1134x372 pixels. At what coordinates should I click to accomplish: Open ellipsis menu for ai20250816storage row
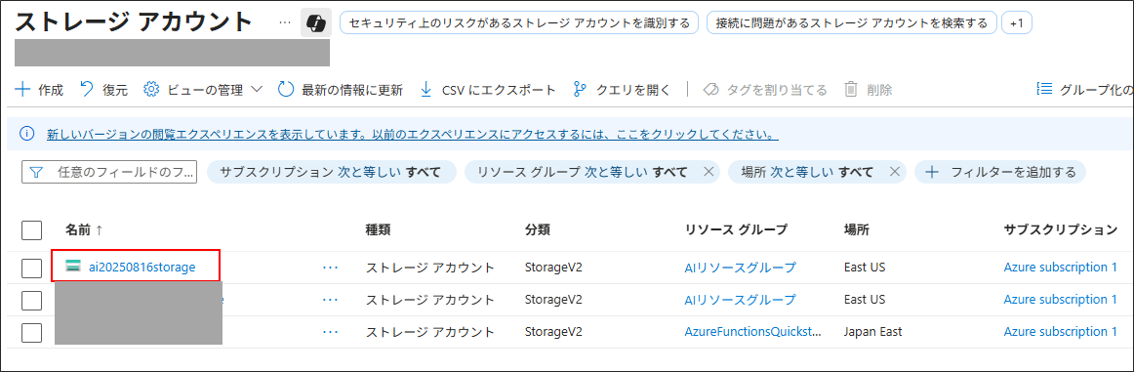(x=331, y=268)
